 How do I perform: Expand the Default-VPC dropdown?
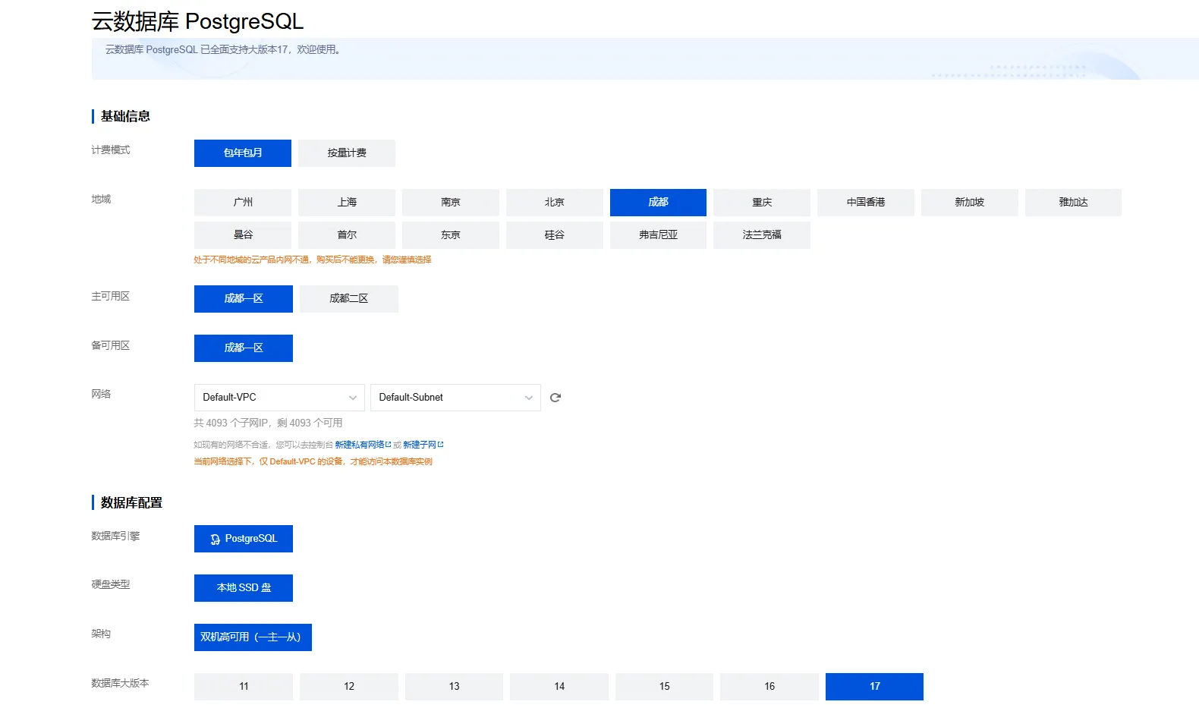[279, 398]
